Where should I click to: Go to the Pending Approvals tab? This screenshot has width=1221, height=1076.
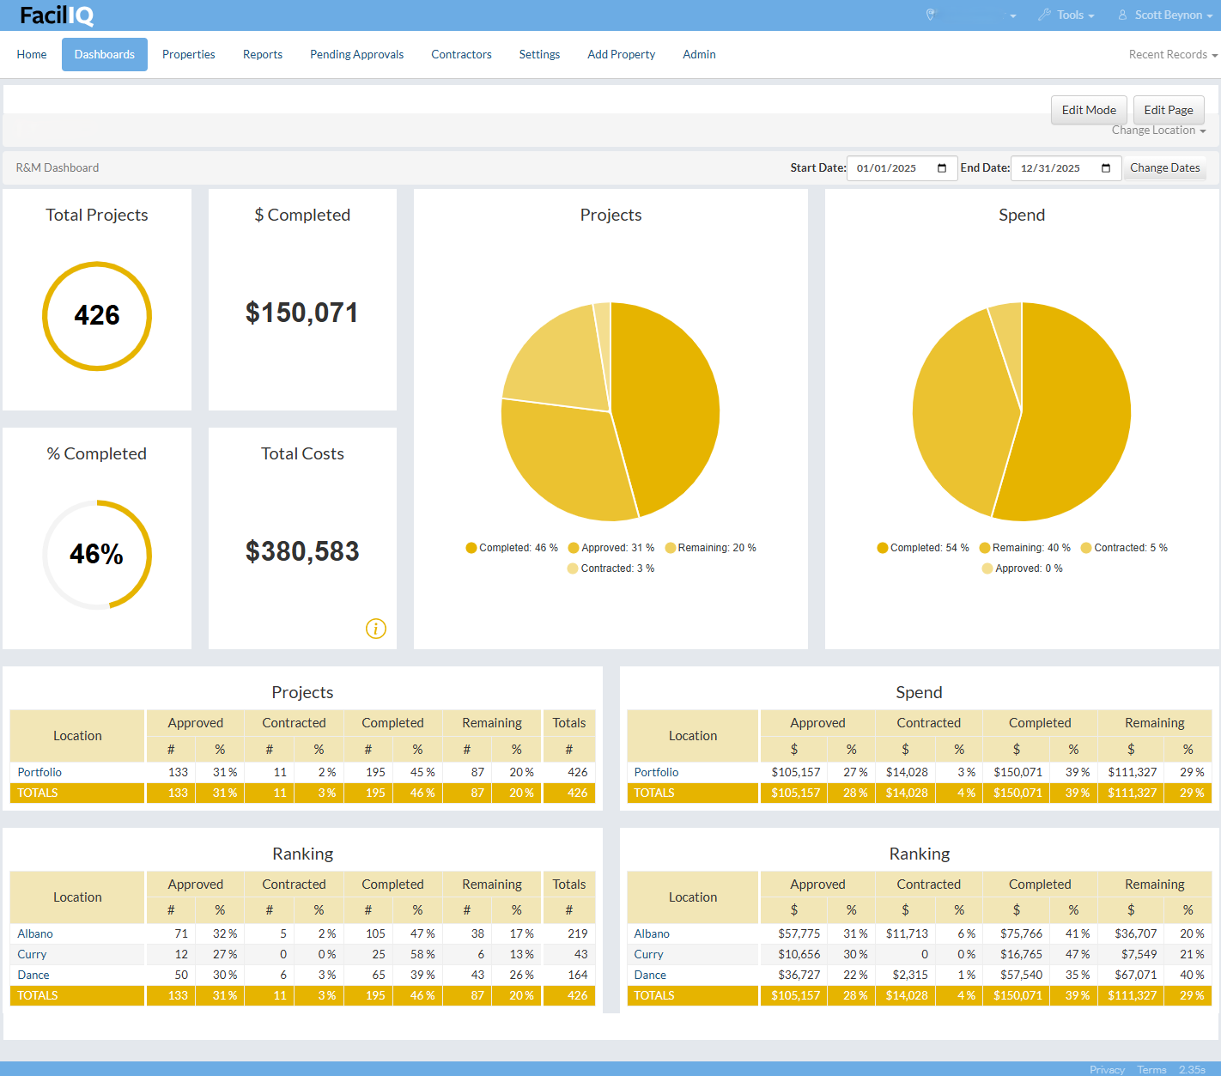(356, 55)
